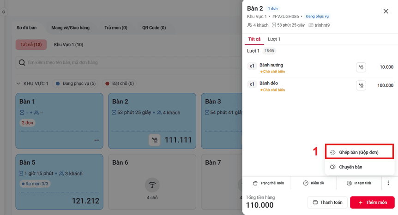
Task: Click the serve-dish icon beside Bánh nướng
Action: point(361,67)
